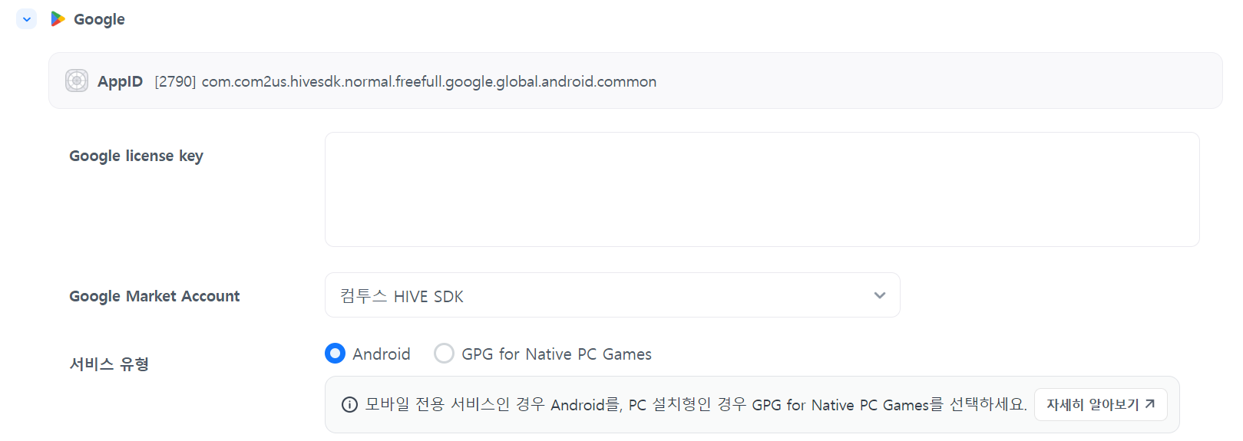This screenshot has width=1243, height=441.
Task: Click the external arrow icon on 자세히 알아보기
Action: (x=1149, y=404)
